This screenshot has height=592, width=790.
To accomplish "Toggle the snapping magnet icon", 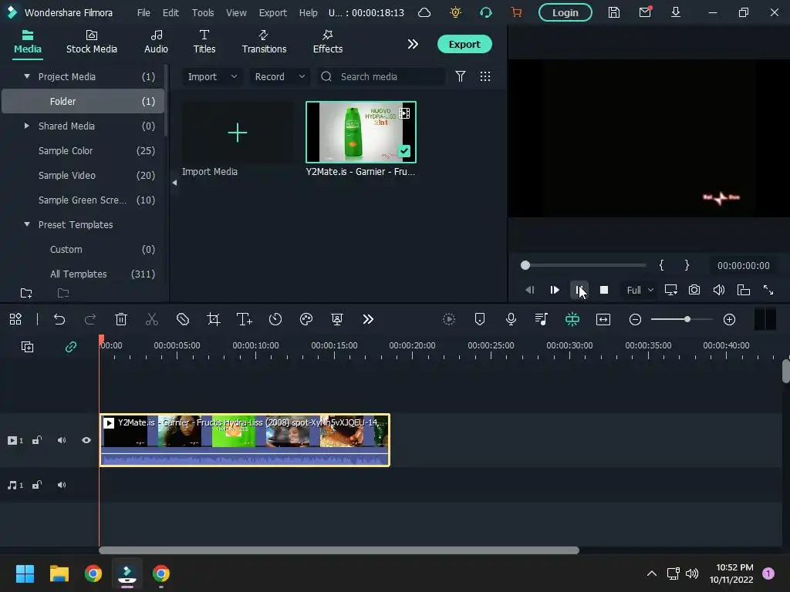I will tap(572, 319).
